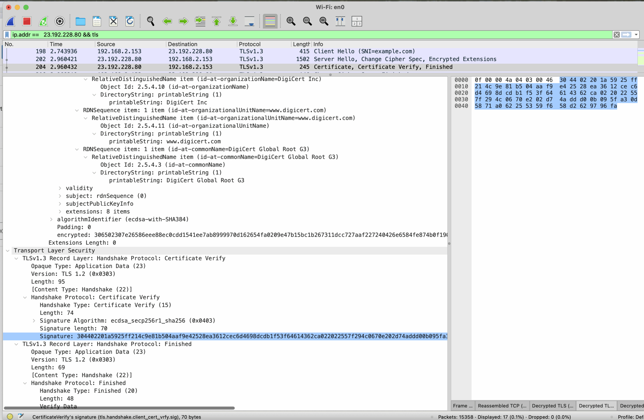
Task: Select Signature length: 70 row
Action: click(x=225, y=329)
